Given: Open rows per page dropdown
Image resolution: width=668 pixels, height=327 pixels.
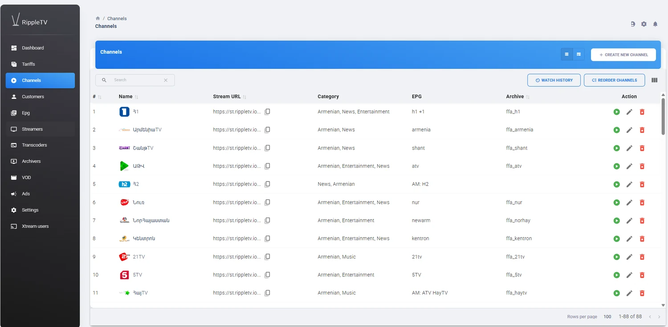Looking at the screenshot, I should [607, 317].
